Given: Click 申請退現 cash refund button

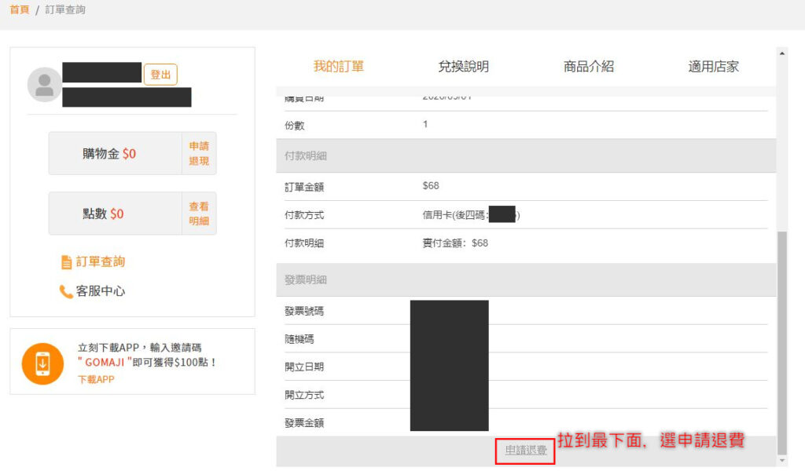Looking at the screenshot, I should tap(199, 153).
